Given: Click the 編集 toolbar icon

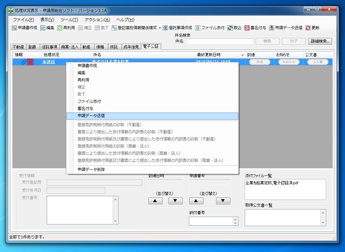Looking at the screenshot, I should click(43, 28).
